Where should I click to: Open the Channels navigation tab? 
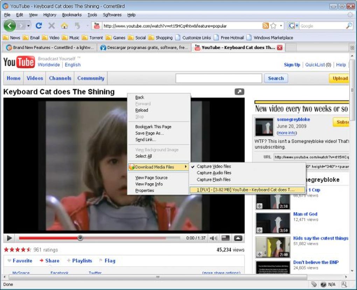click(x=60, y=78)
